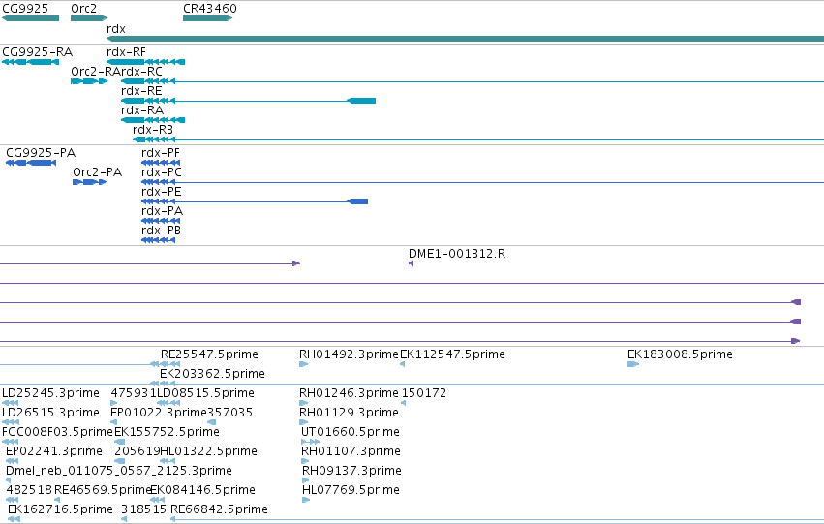Select the rdx-PB label

pyautogui.click(x=161, y=231)
